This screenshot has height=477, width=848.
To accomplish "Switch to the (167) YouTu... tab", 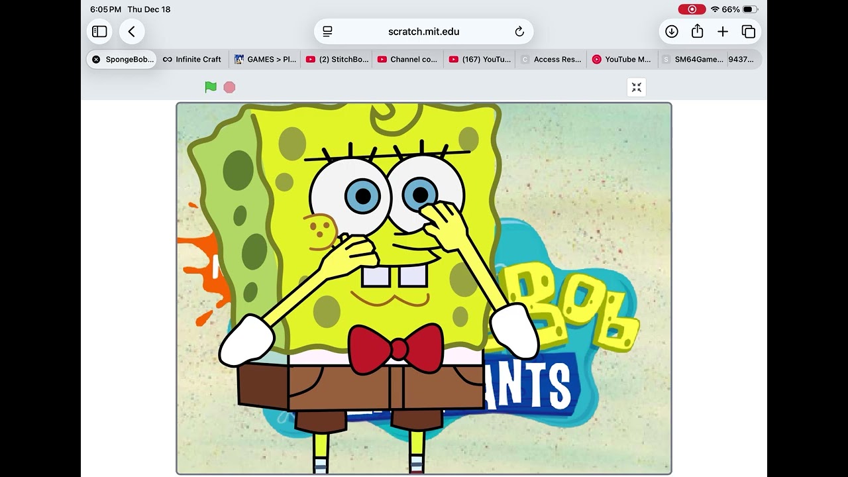I will pos(480,59).
